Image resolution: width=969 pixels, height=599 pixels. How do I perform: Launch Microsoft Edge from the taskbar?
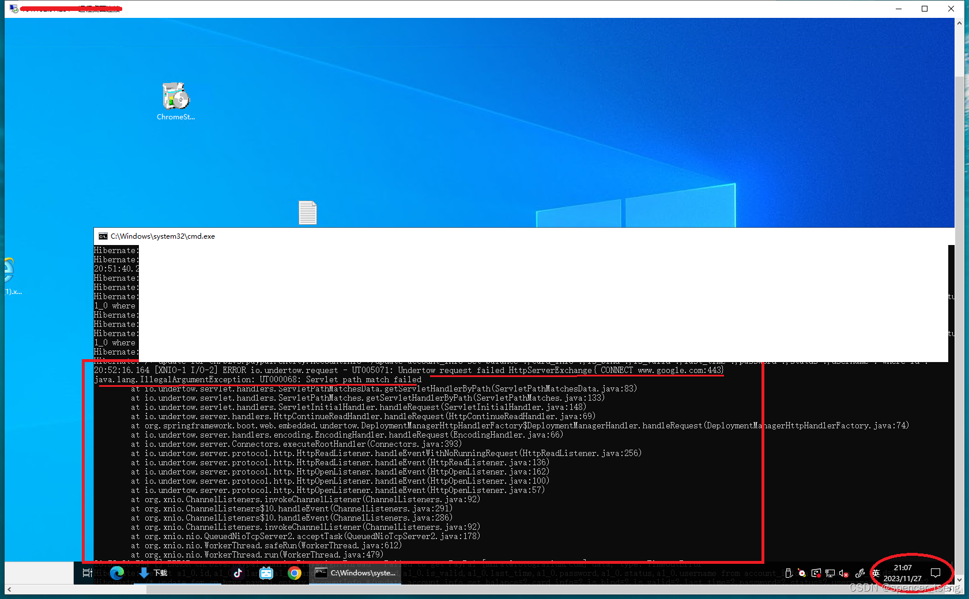117,573
